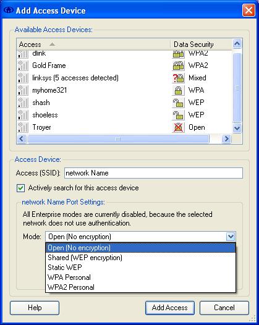Click the title bar application icon

click(x=9, y=10)
